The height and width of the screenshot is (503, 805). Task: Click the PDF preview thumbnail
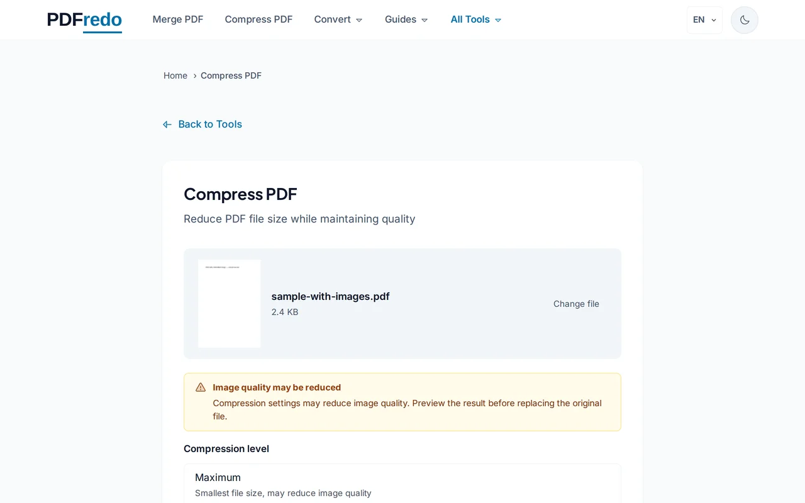click(229, 304)
